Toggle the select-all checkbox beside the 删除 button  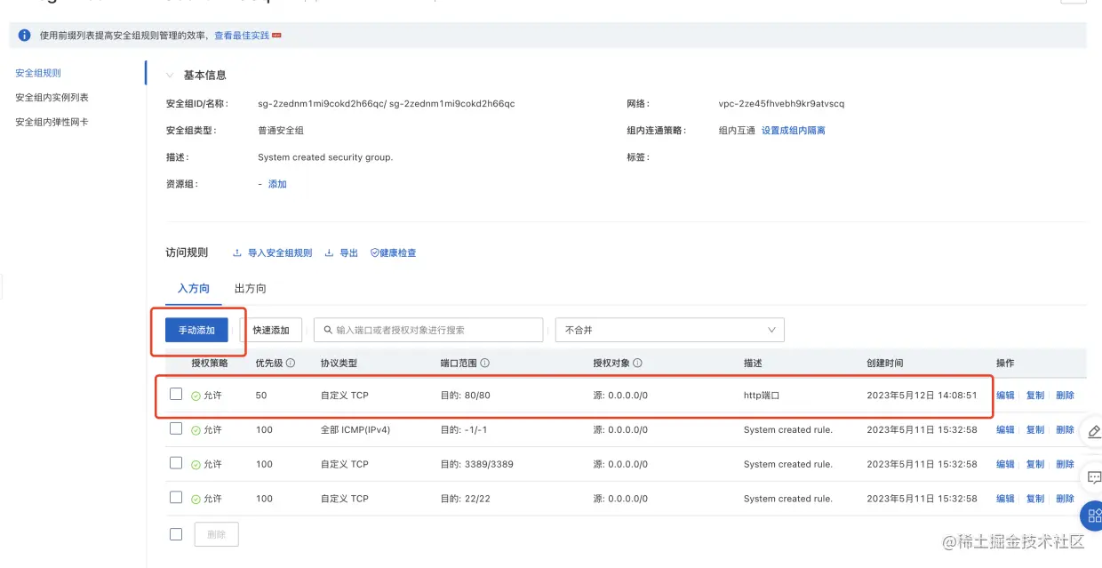pos(176,534)
